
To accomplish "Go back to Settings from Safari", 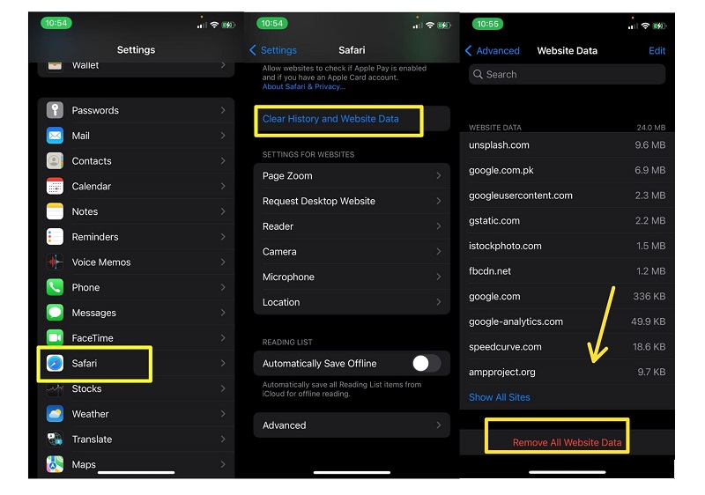I will [273, 50].
